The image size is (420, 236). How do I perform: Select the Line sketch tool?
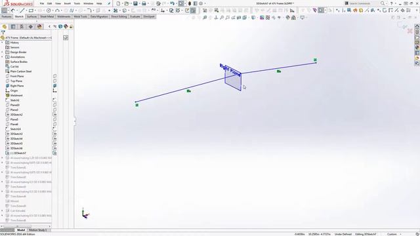point(22,10)
